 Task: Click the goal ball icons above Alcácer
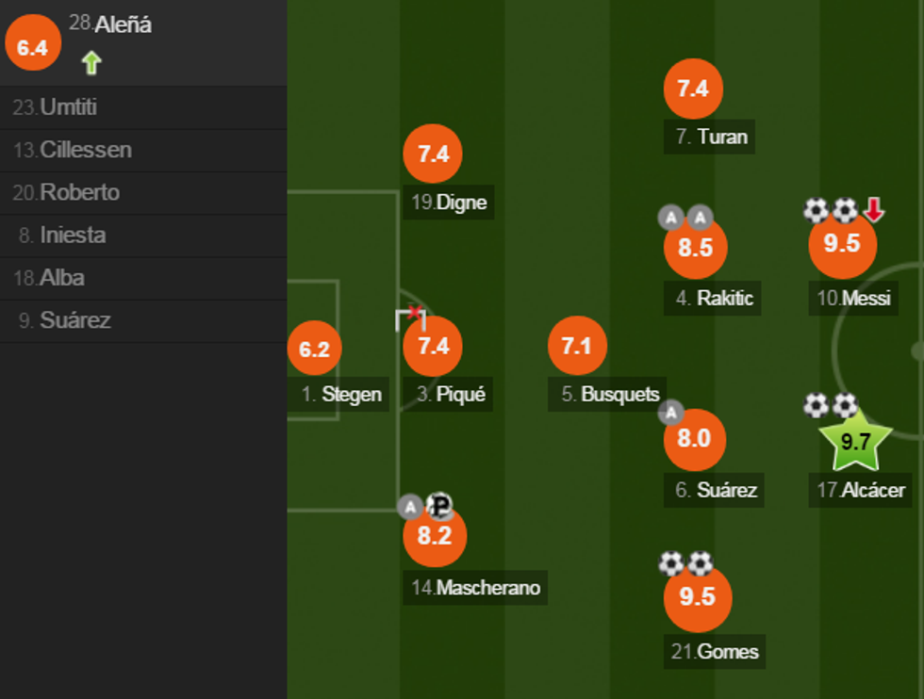point(831,406)
